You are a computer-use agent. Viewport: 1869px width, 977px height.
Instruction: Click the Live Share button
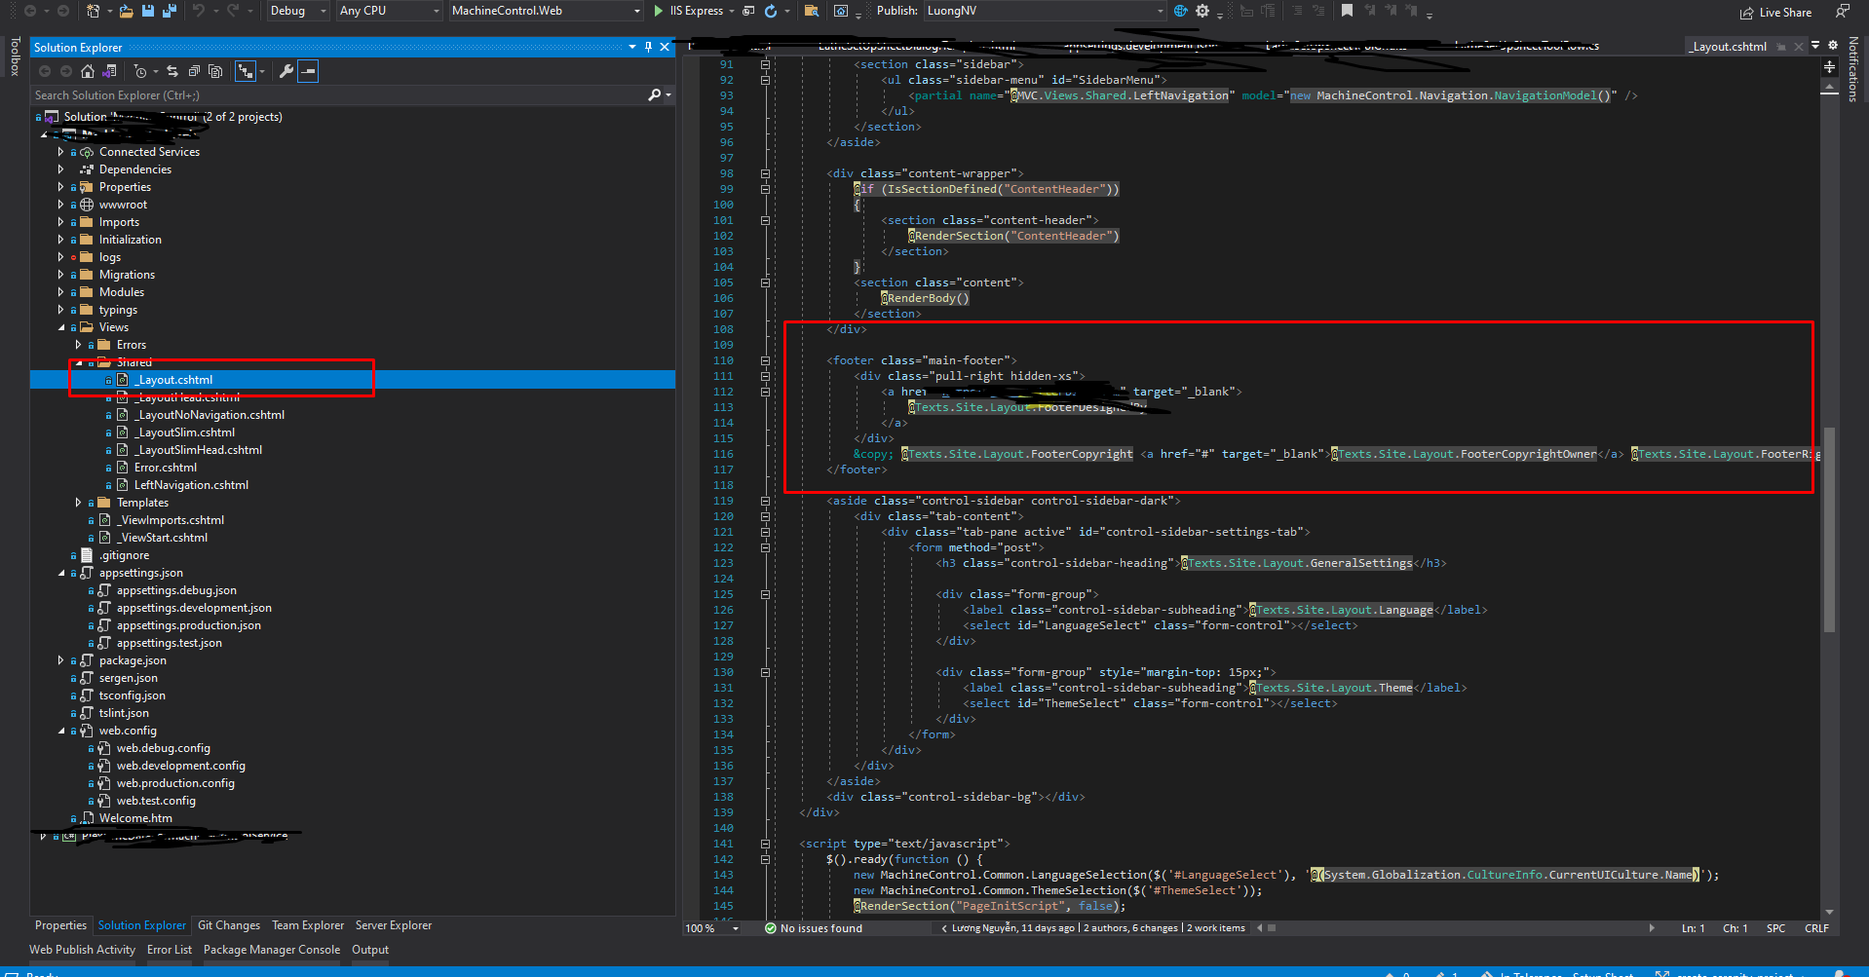click(1776, 13)
